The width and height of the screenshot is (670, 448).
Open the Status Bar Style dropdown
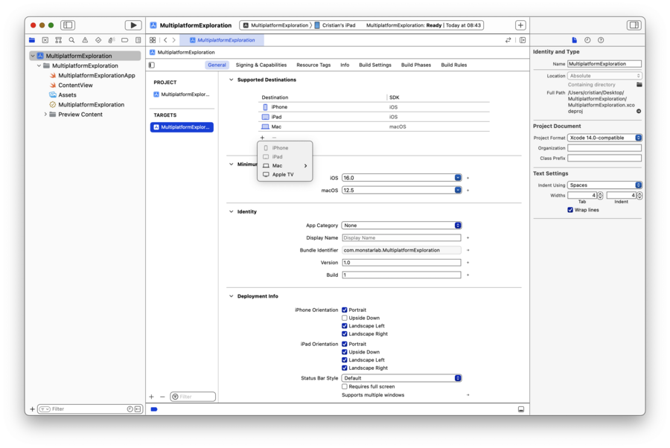(402, 378)
